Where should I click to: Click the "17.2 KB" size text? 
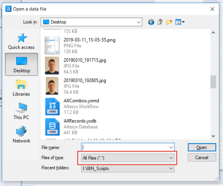click(x=71, y=112)
